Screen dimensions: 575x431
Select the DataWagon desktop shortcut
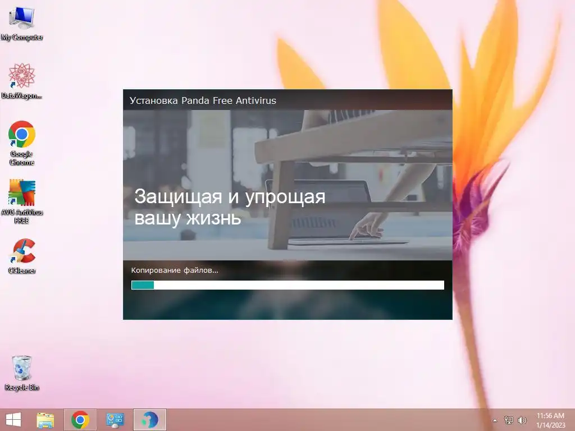click(x=22, y=81)
